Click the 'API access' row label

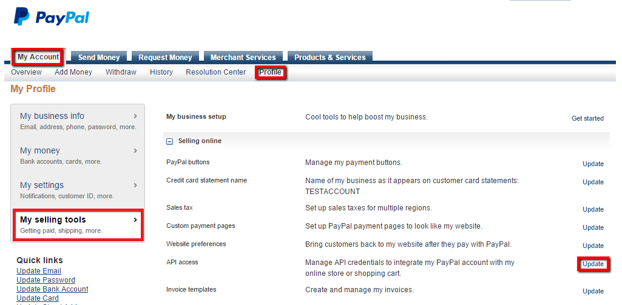pyautogui.click(x=182, y=262)
